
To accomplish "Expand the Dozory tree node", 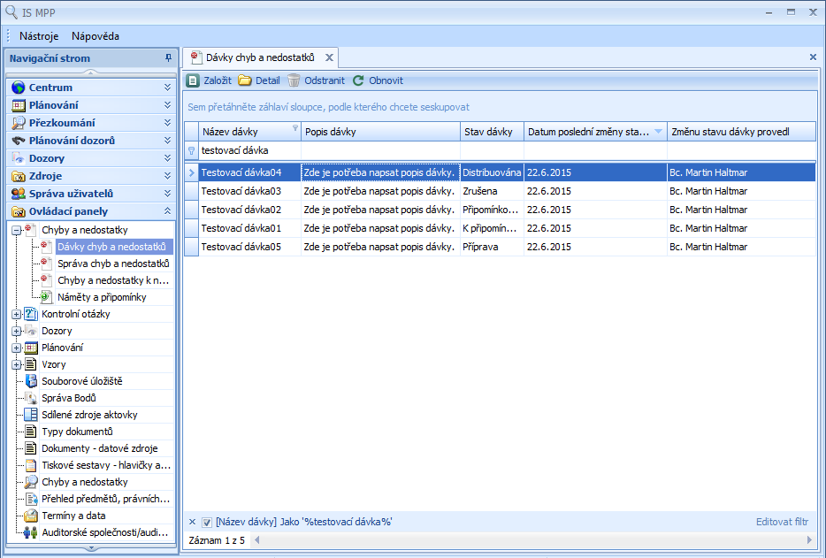I will (x=16, y=332).
